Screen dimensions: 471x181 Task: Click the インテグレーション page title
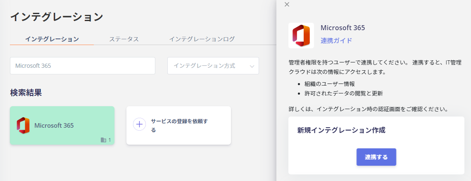[57, 17]
